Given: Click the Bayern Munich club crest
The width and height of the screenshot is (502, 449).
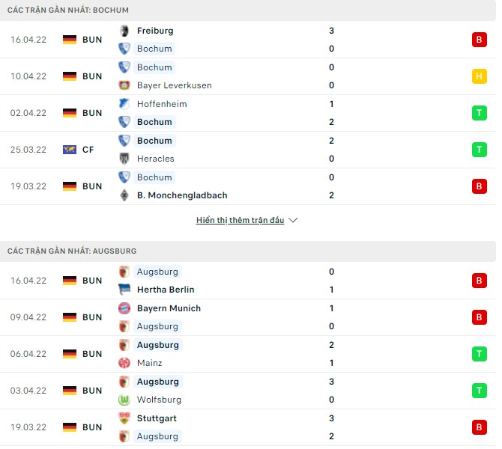Looking at the screenshot, I should [x=124, y=308].
